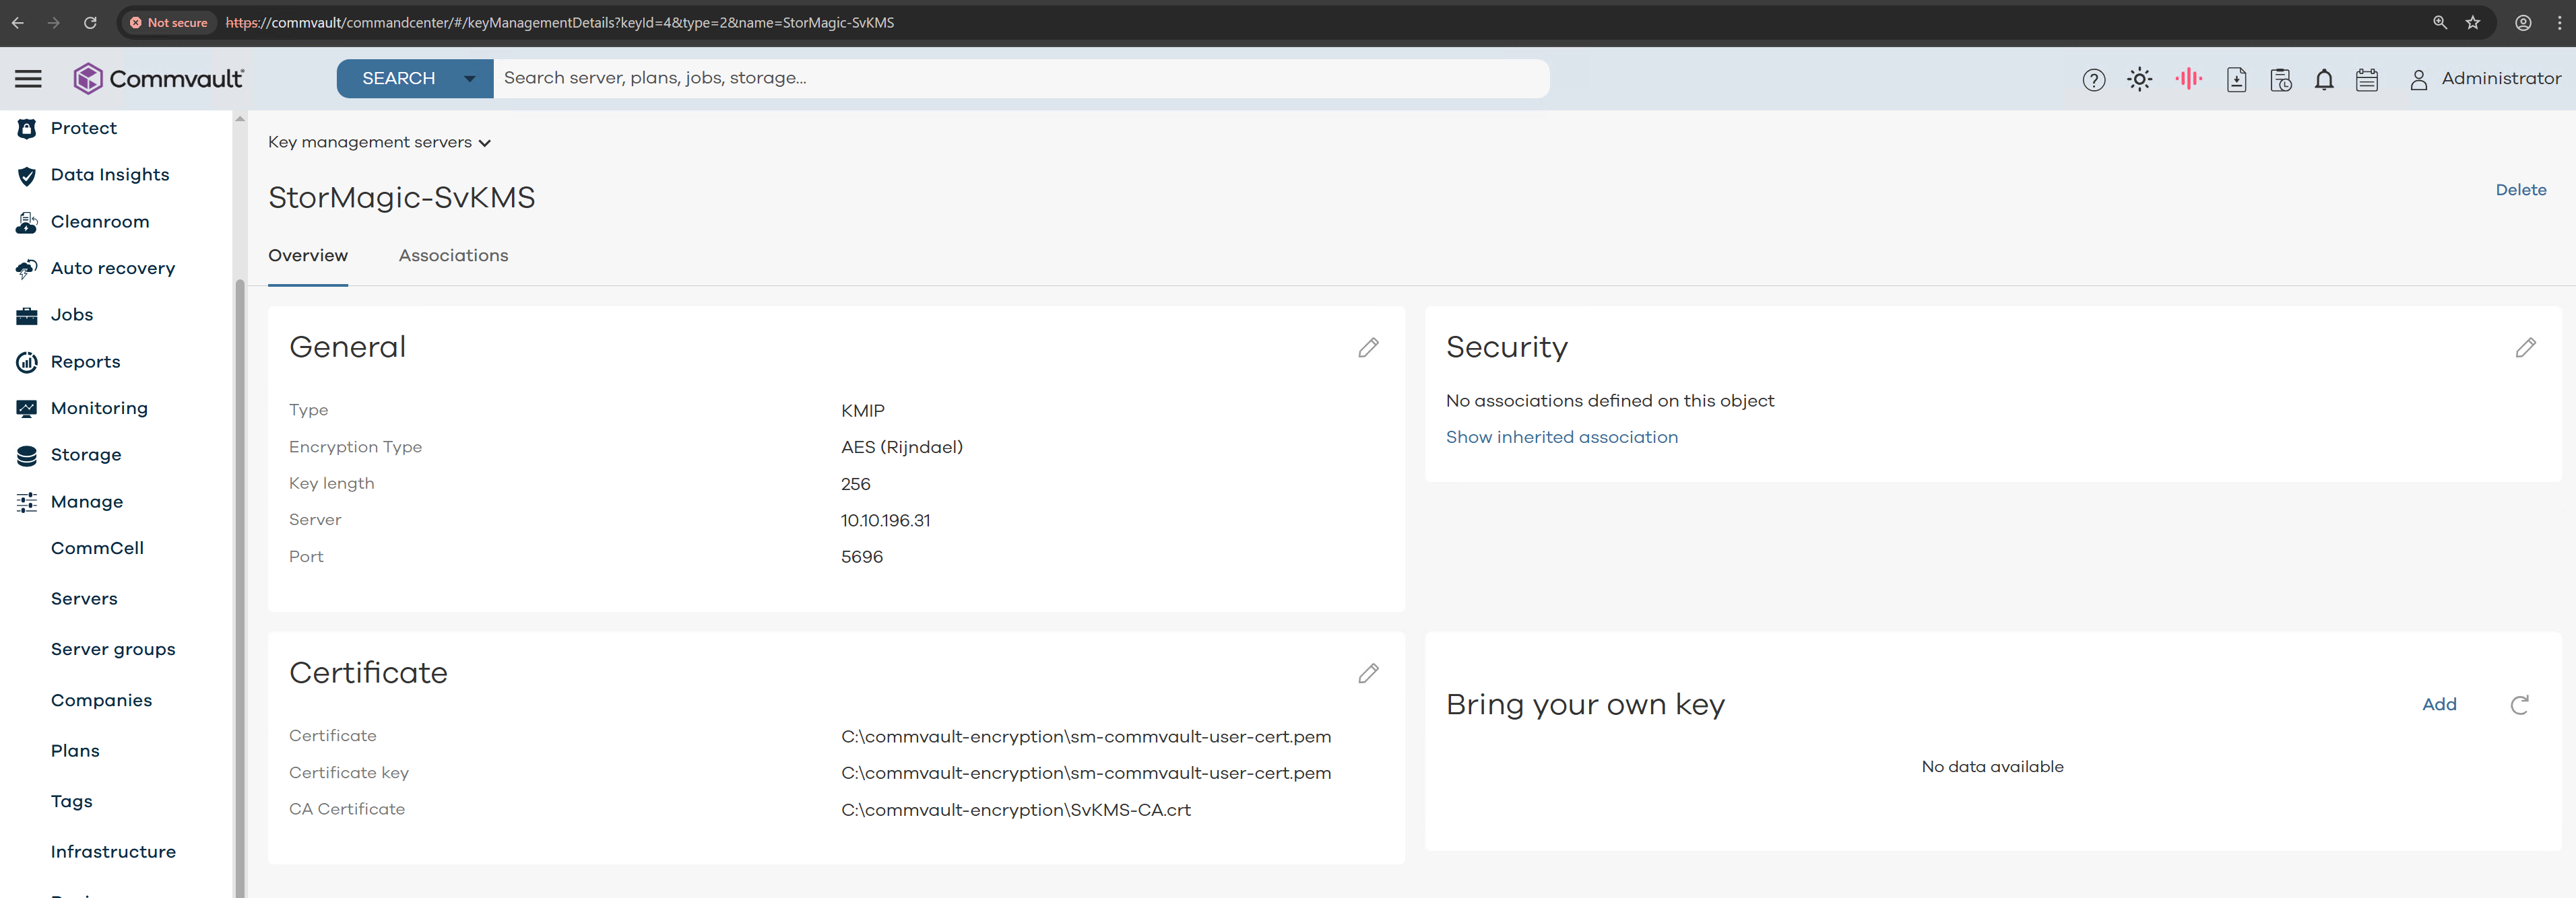The image size is (2576, 898).
Task: Expand Key management servers breadcrumb dropdown
Action: (x=484, y=144)
